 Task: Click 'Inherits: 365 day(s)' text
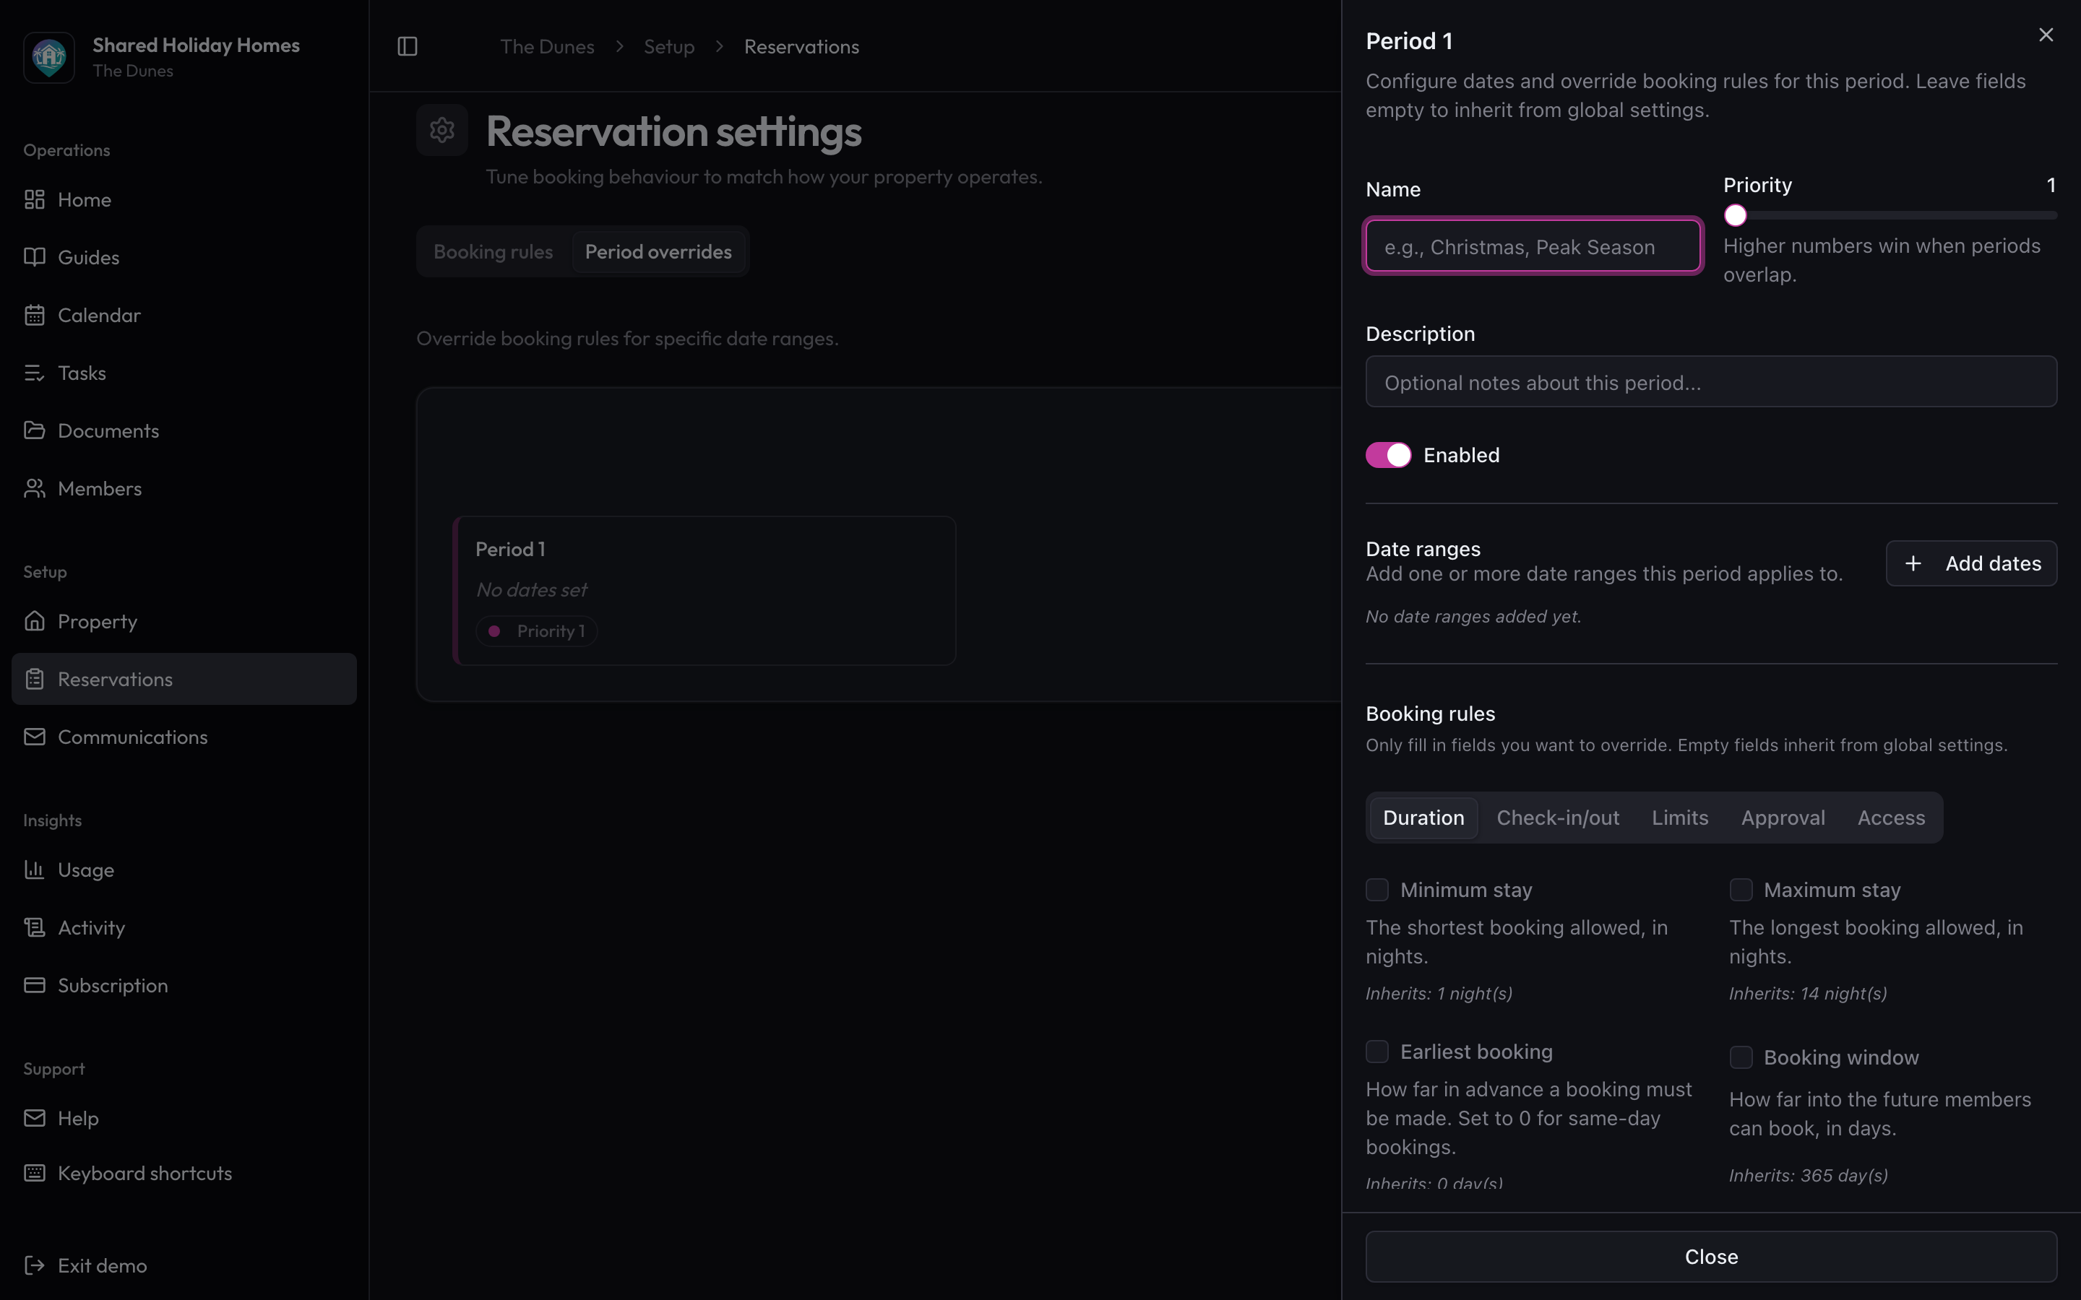coord(1809,1175)
